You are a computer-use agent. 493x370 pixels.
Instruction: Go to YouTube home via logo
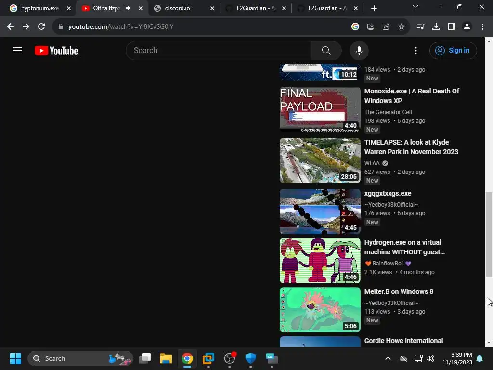(x=56, y=51)
